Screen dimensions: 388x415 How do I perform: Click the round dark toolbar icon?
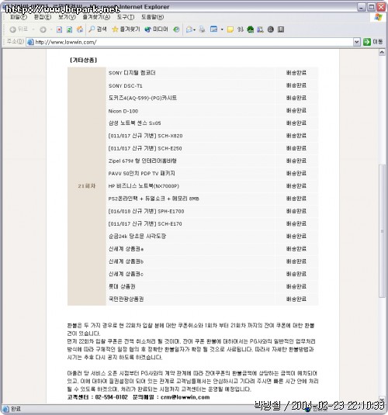(270, 29)
